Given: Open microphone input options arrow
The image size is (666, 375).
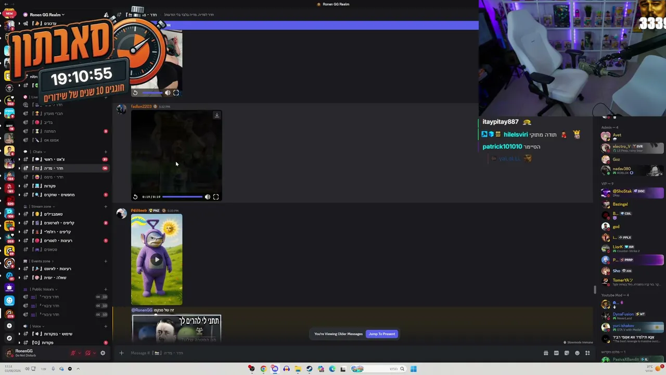Looking at the screenshot, I should (80, 353).
